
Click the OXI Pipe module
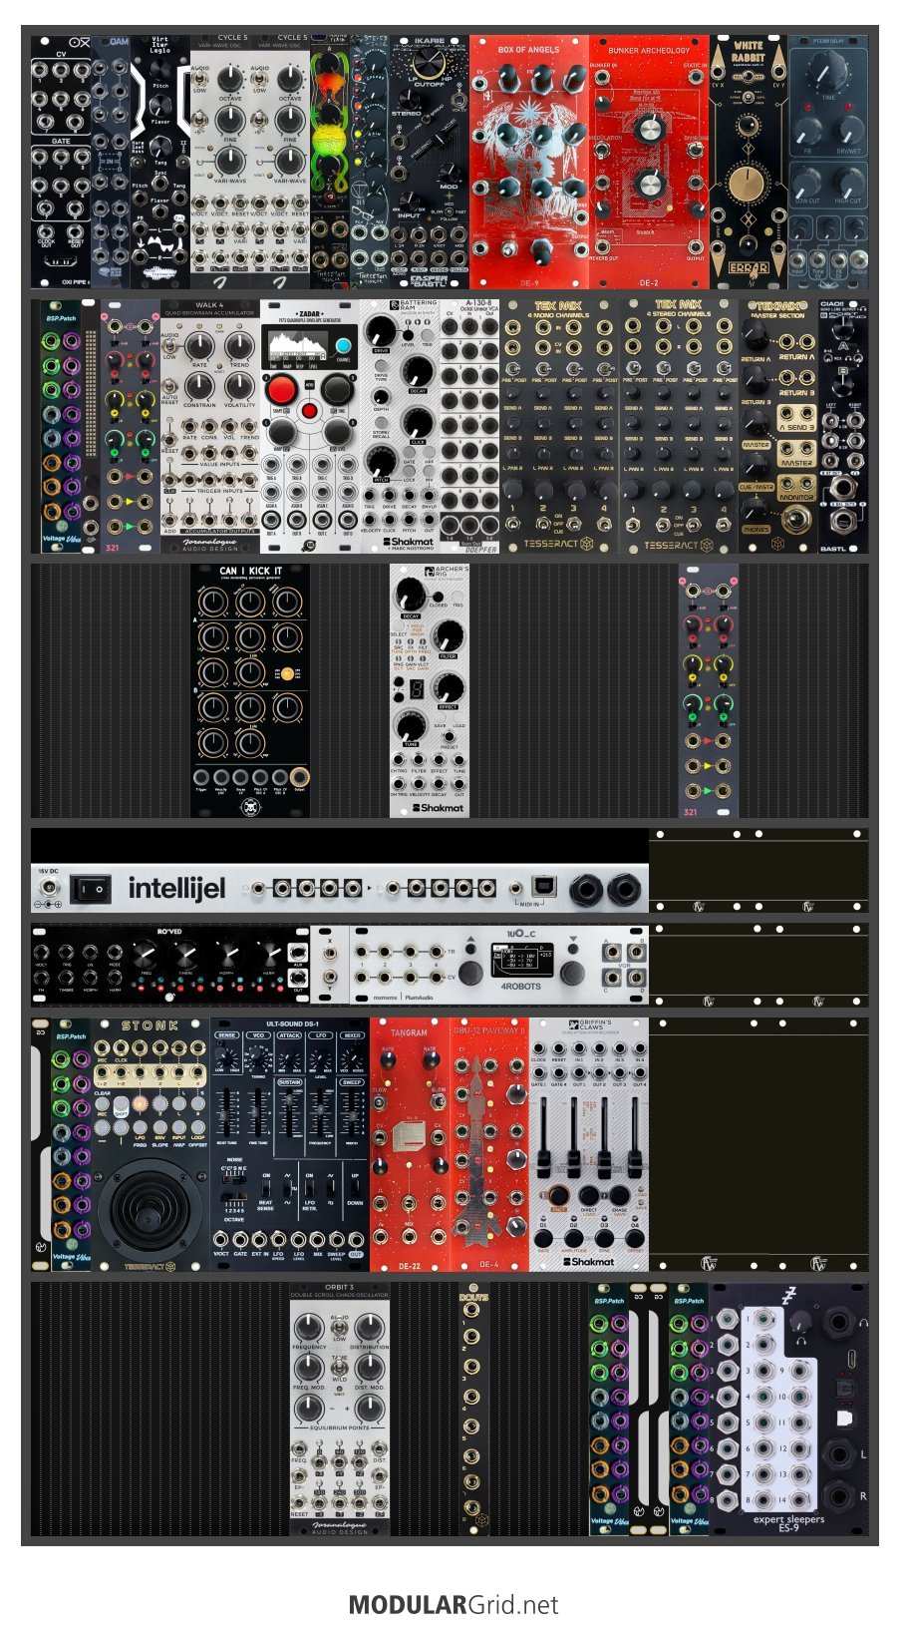click(x=61, y=163)
